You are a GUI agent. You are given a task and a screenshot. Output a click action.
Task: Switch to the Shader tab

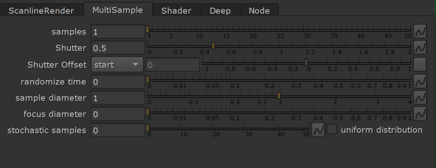coord(176,11)
